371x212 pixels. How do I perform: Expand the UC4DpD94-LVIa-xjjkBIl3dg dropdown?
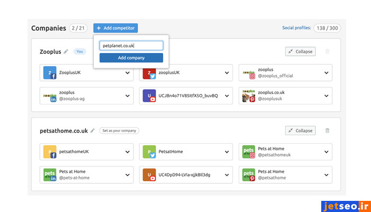(227, 175)
